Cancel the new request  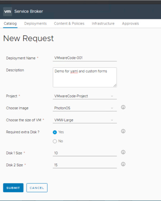point(37,188)
